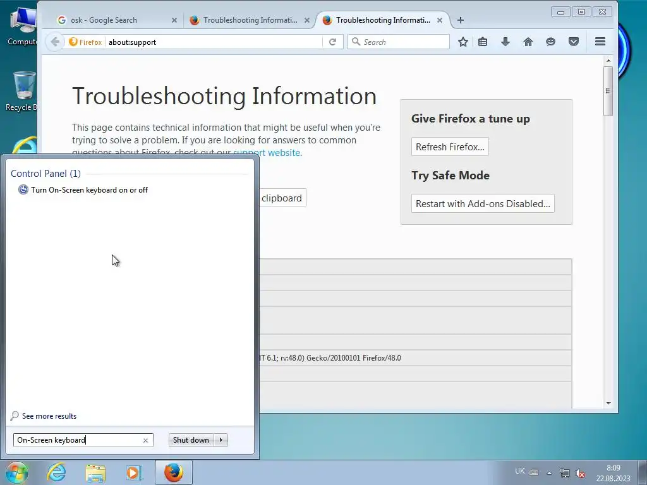The height and width of the screenshot is (485, 647).
Task: Open the Recycle Bin desktop icon
Action: tap(22, 92)
